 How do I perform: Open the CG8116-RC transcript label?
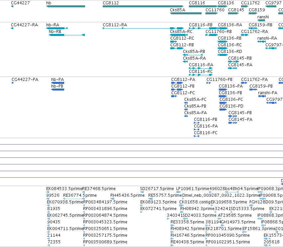(x=201, y=72)
